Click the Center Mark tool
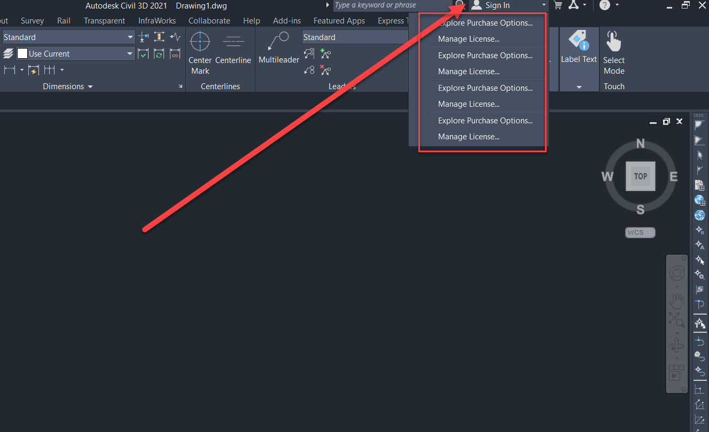709x432 pixels. (x=200, y=52)
